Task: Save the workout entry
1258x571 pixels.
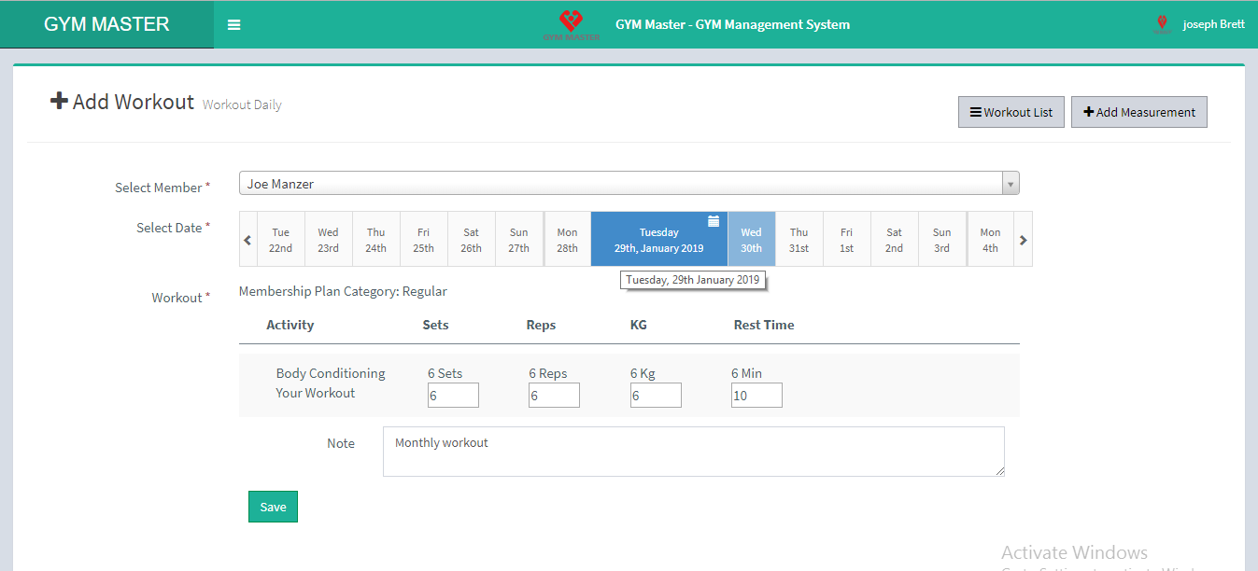Action: click(273, 507)
